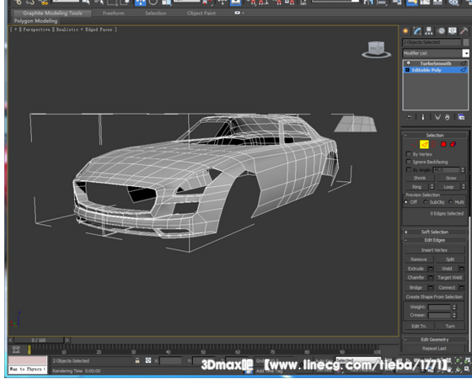Click the Pin Stack icon
The width and height of the screenshot is (472, 379).
pyautogui.click(x=410, y=117)
